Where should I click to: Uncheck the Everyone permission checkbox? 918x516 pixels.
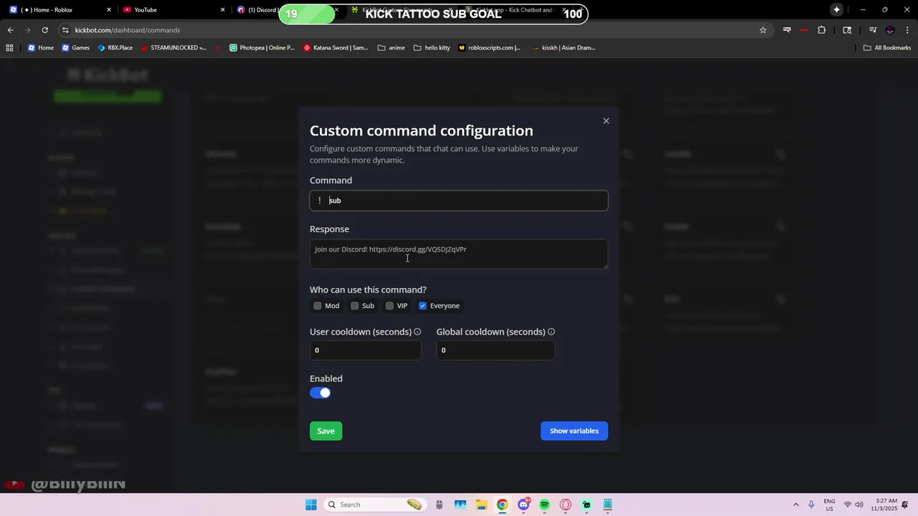click(x=422, y=306)
